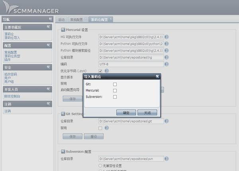Tick the Subversion checkbox in import dialog
This screenshot has width=239, height=171.
(x=115, y=97)
